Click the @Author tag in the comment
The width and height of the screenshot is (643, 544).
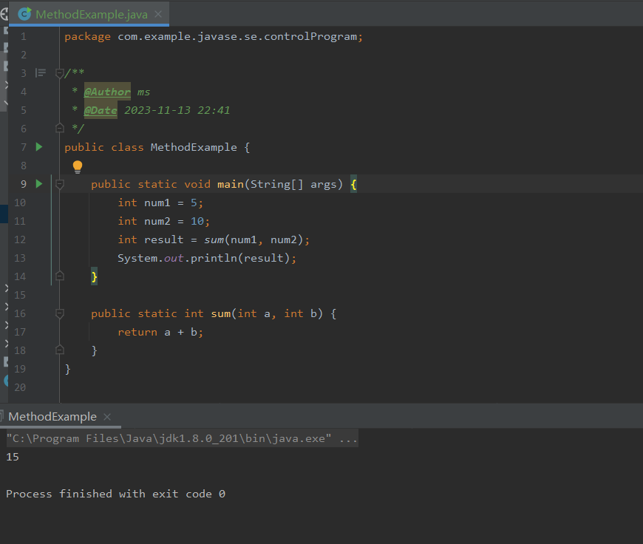tap(107, 92)
